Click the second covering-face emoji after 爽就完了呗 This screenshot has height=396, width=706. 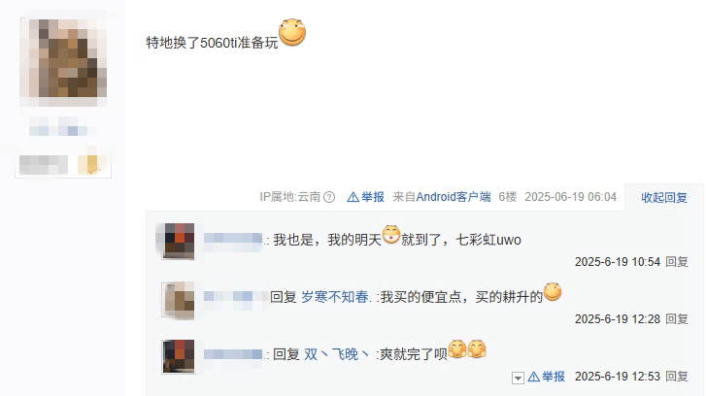pyautogui.click(x=477, y=348)
